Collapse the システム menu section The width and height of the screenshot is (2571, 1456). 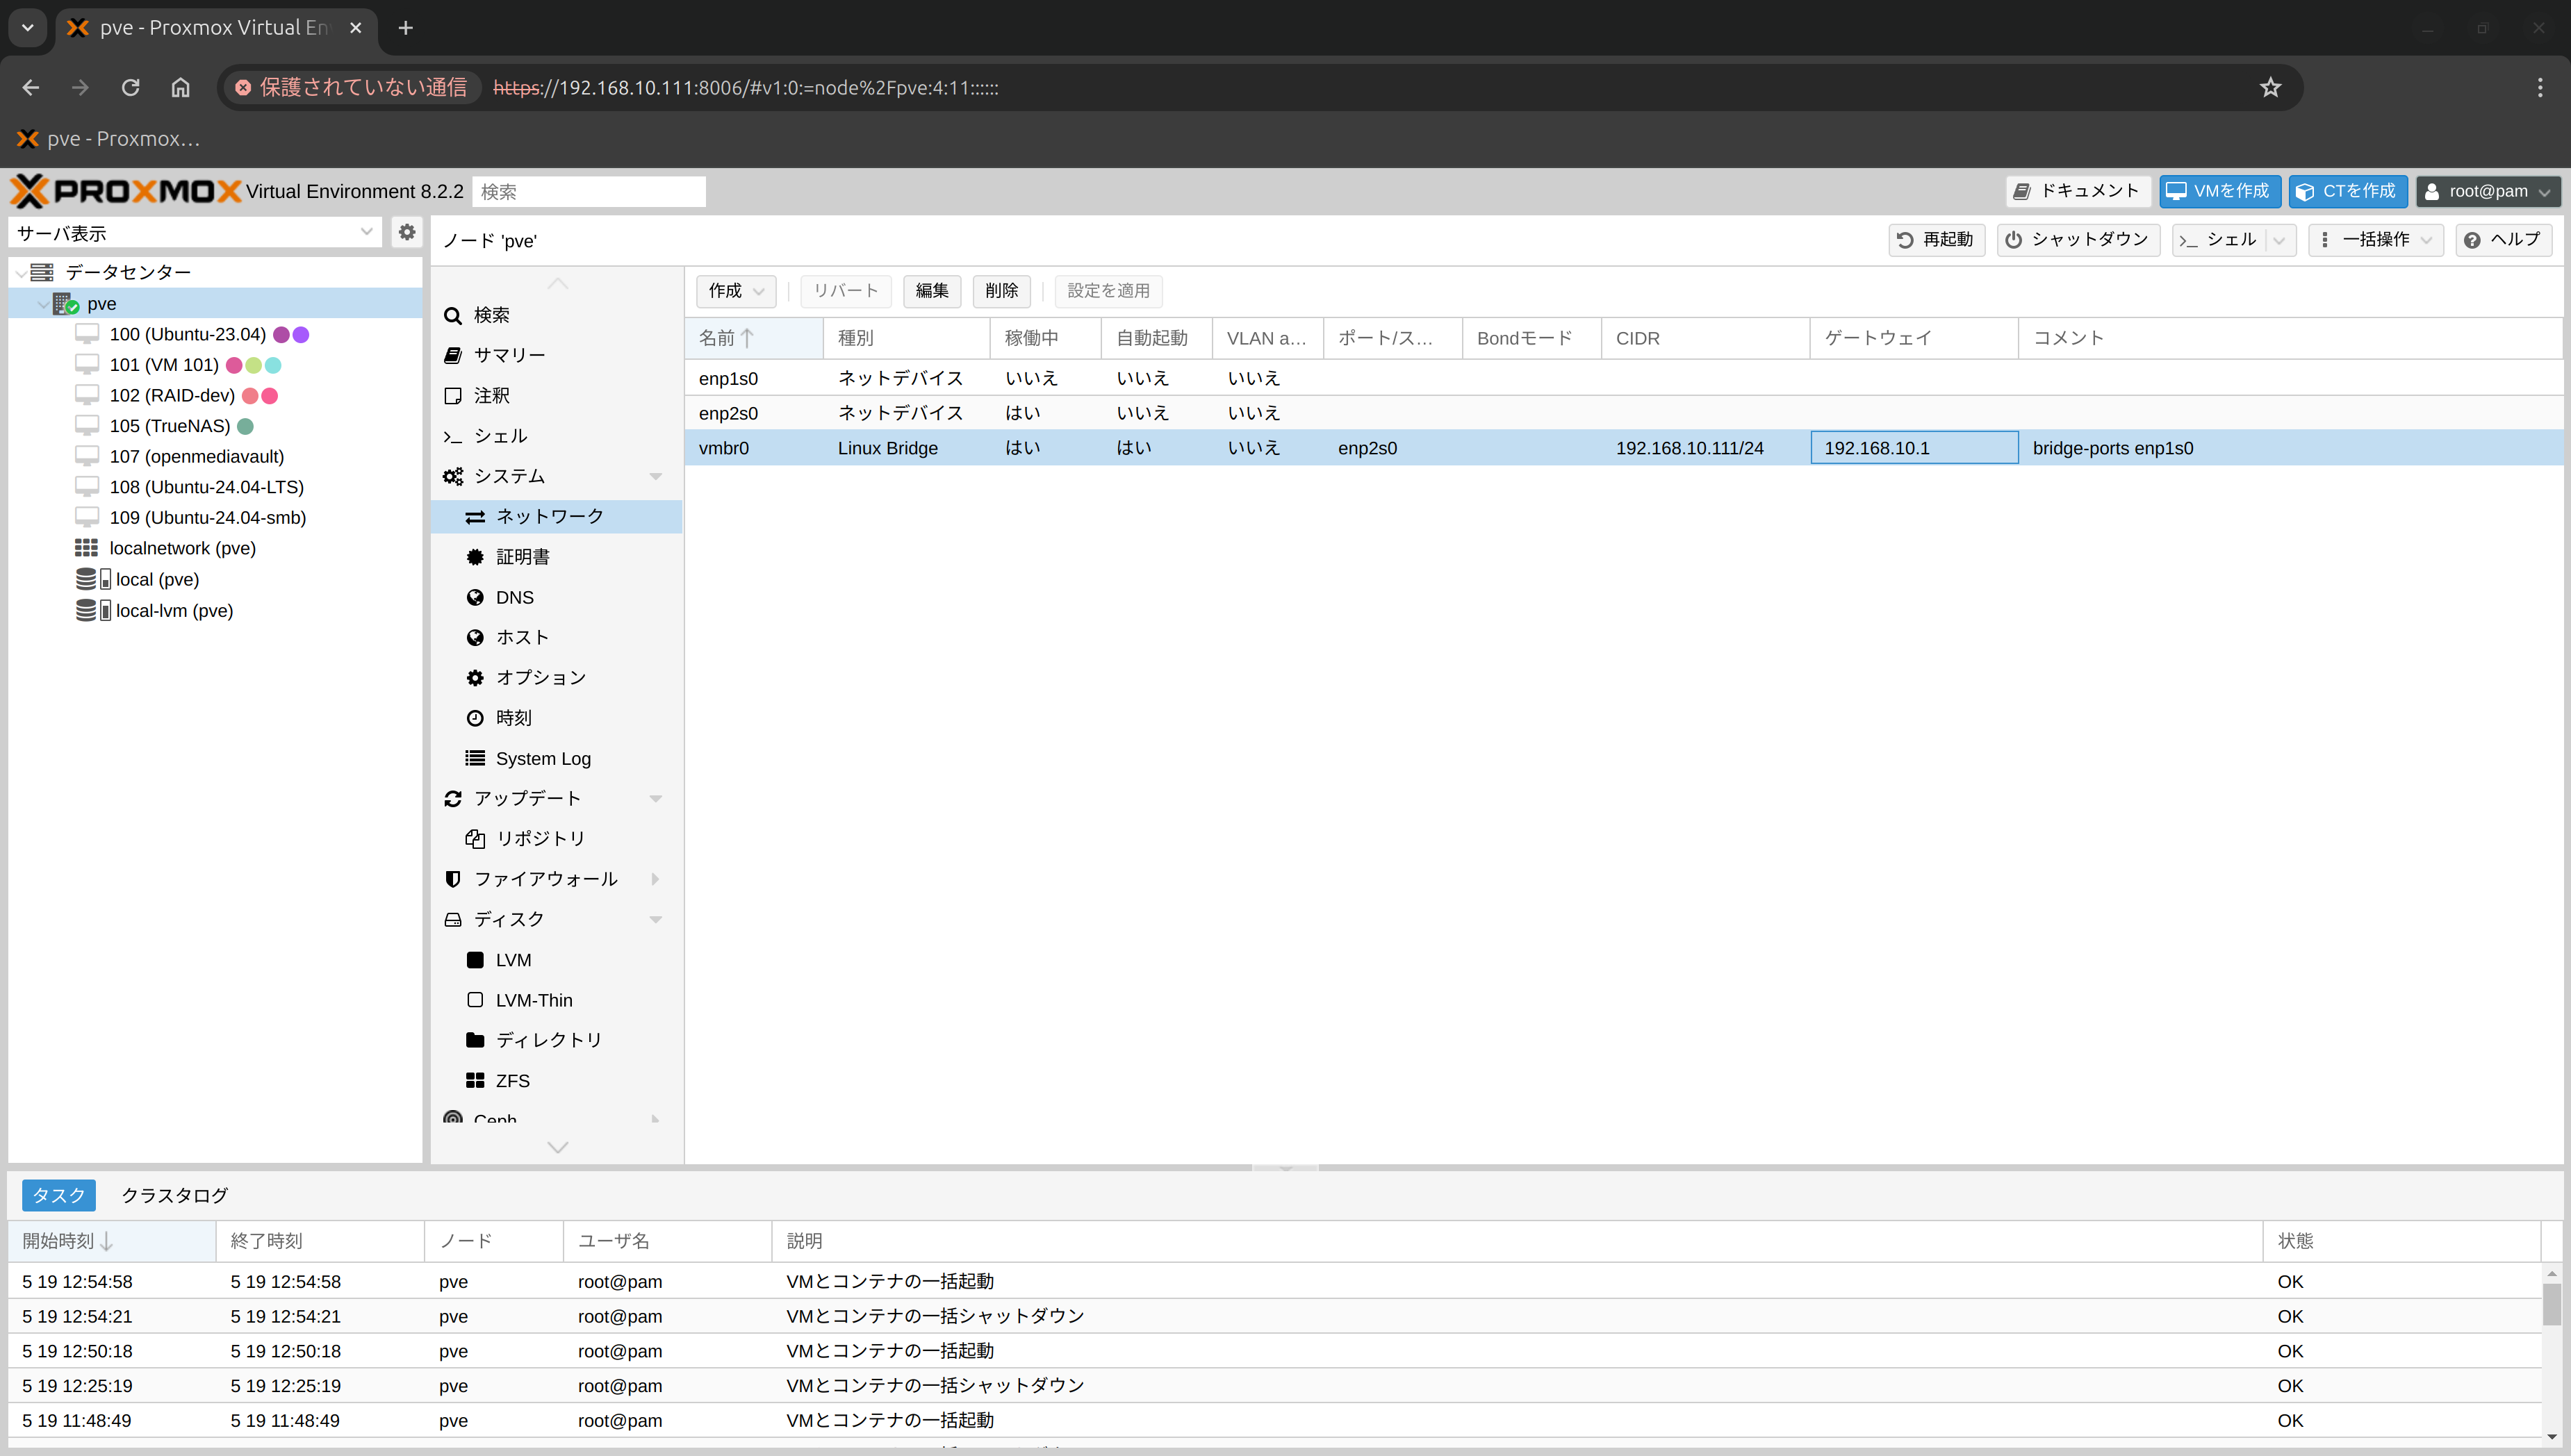point(655,476)
